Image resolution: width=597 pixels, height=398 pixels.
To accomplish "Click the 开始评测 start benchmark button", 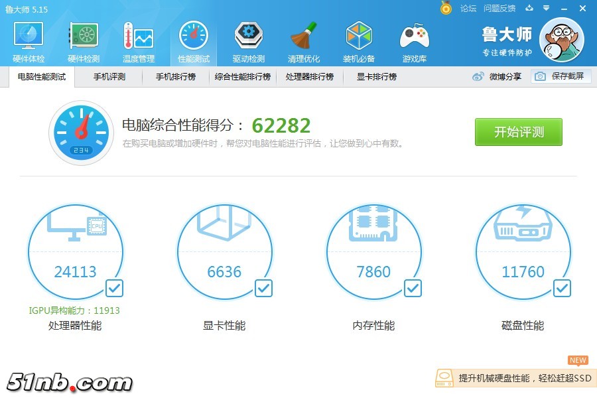I will pyautogui.click(x=518, y=132).
